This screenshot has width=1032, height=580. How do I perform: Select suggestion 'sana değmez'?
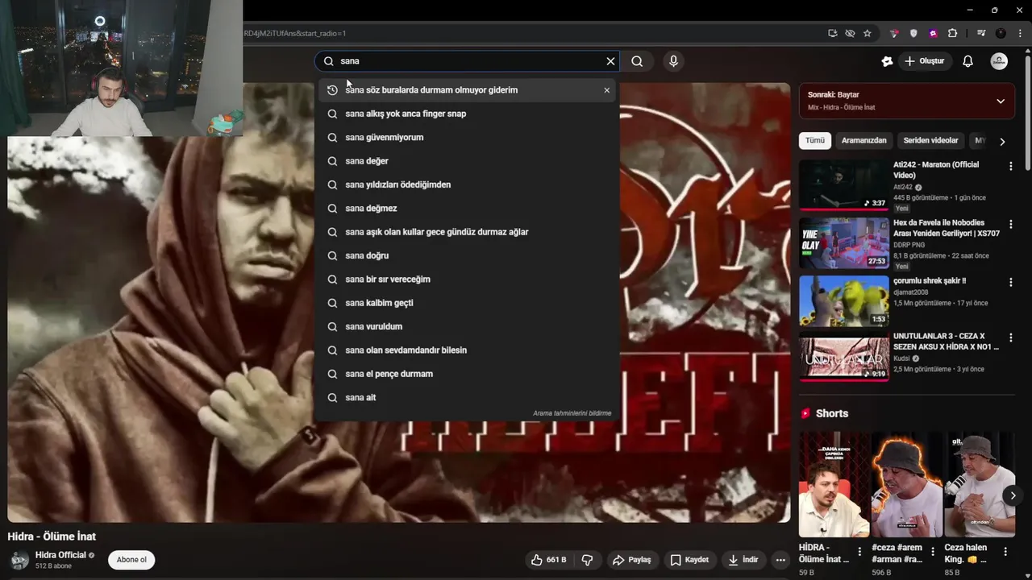click(x=467, y=208)
